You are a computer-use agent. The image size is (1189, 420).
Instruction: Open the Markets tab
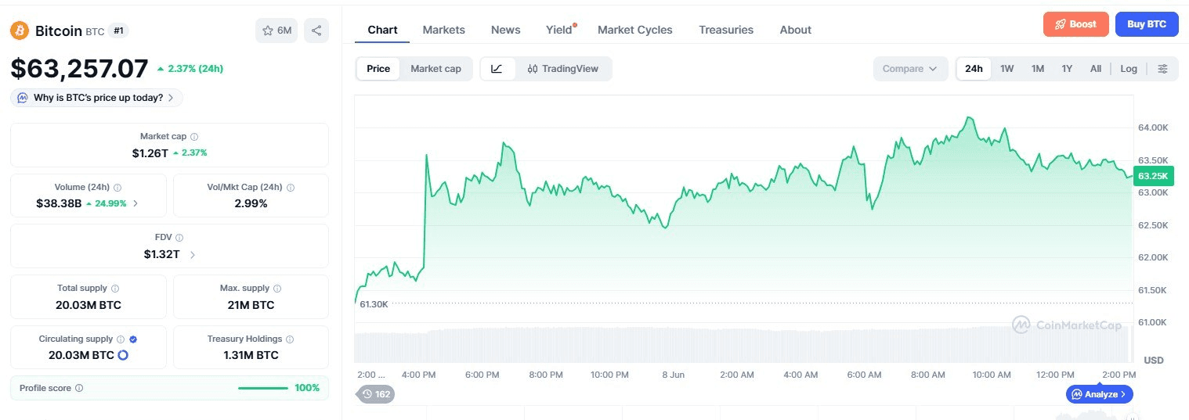coord(443,30)
